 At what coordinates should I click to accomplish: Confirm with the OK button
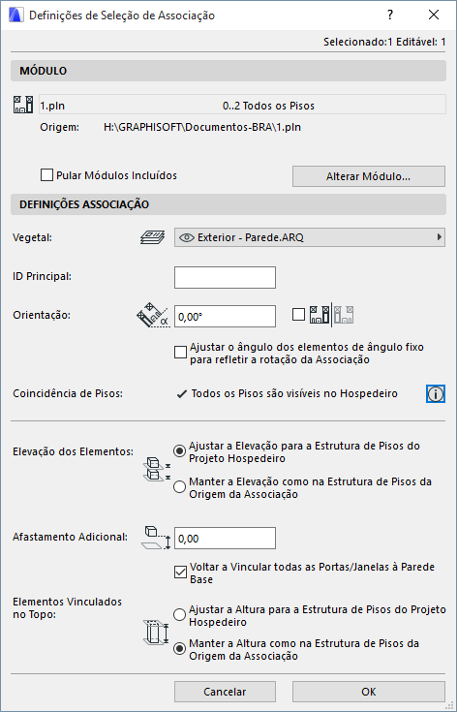[x=369, y=692]
